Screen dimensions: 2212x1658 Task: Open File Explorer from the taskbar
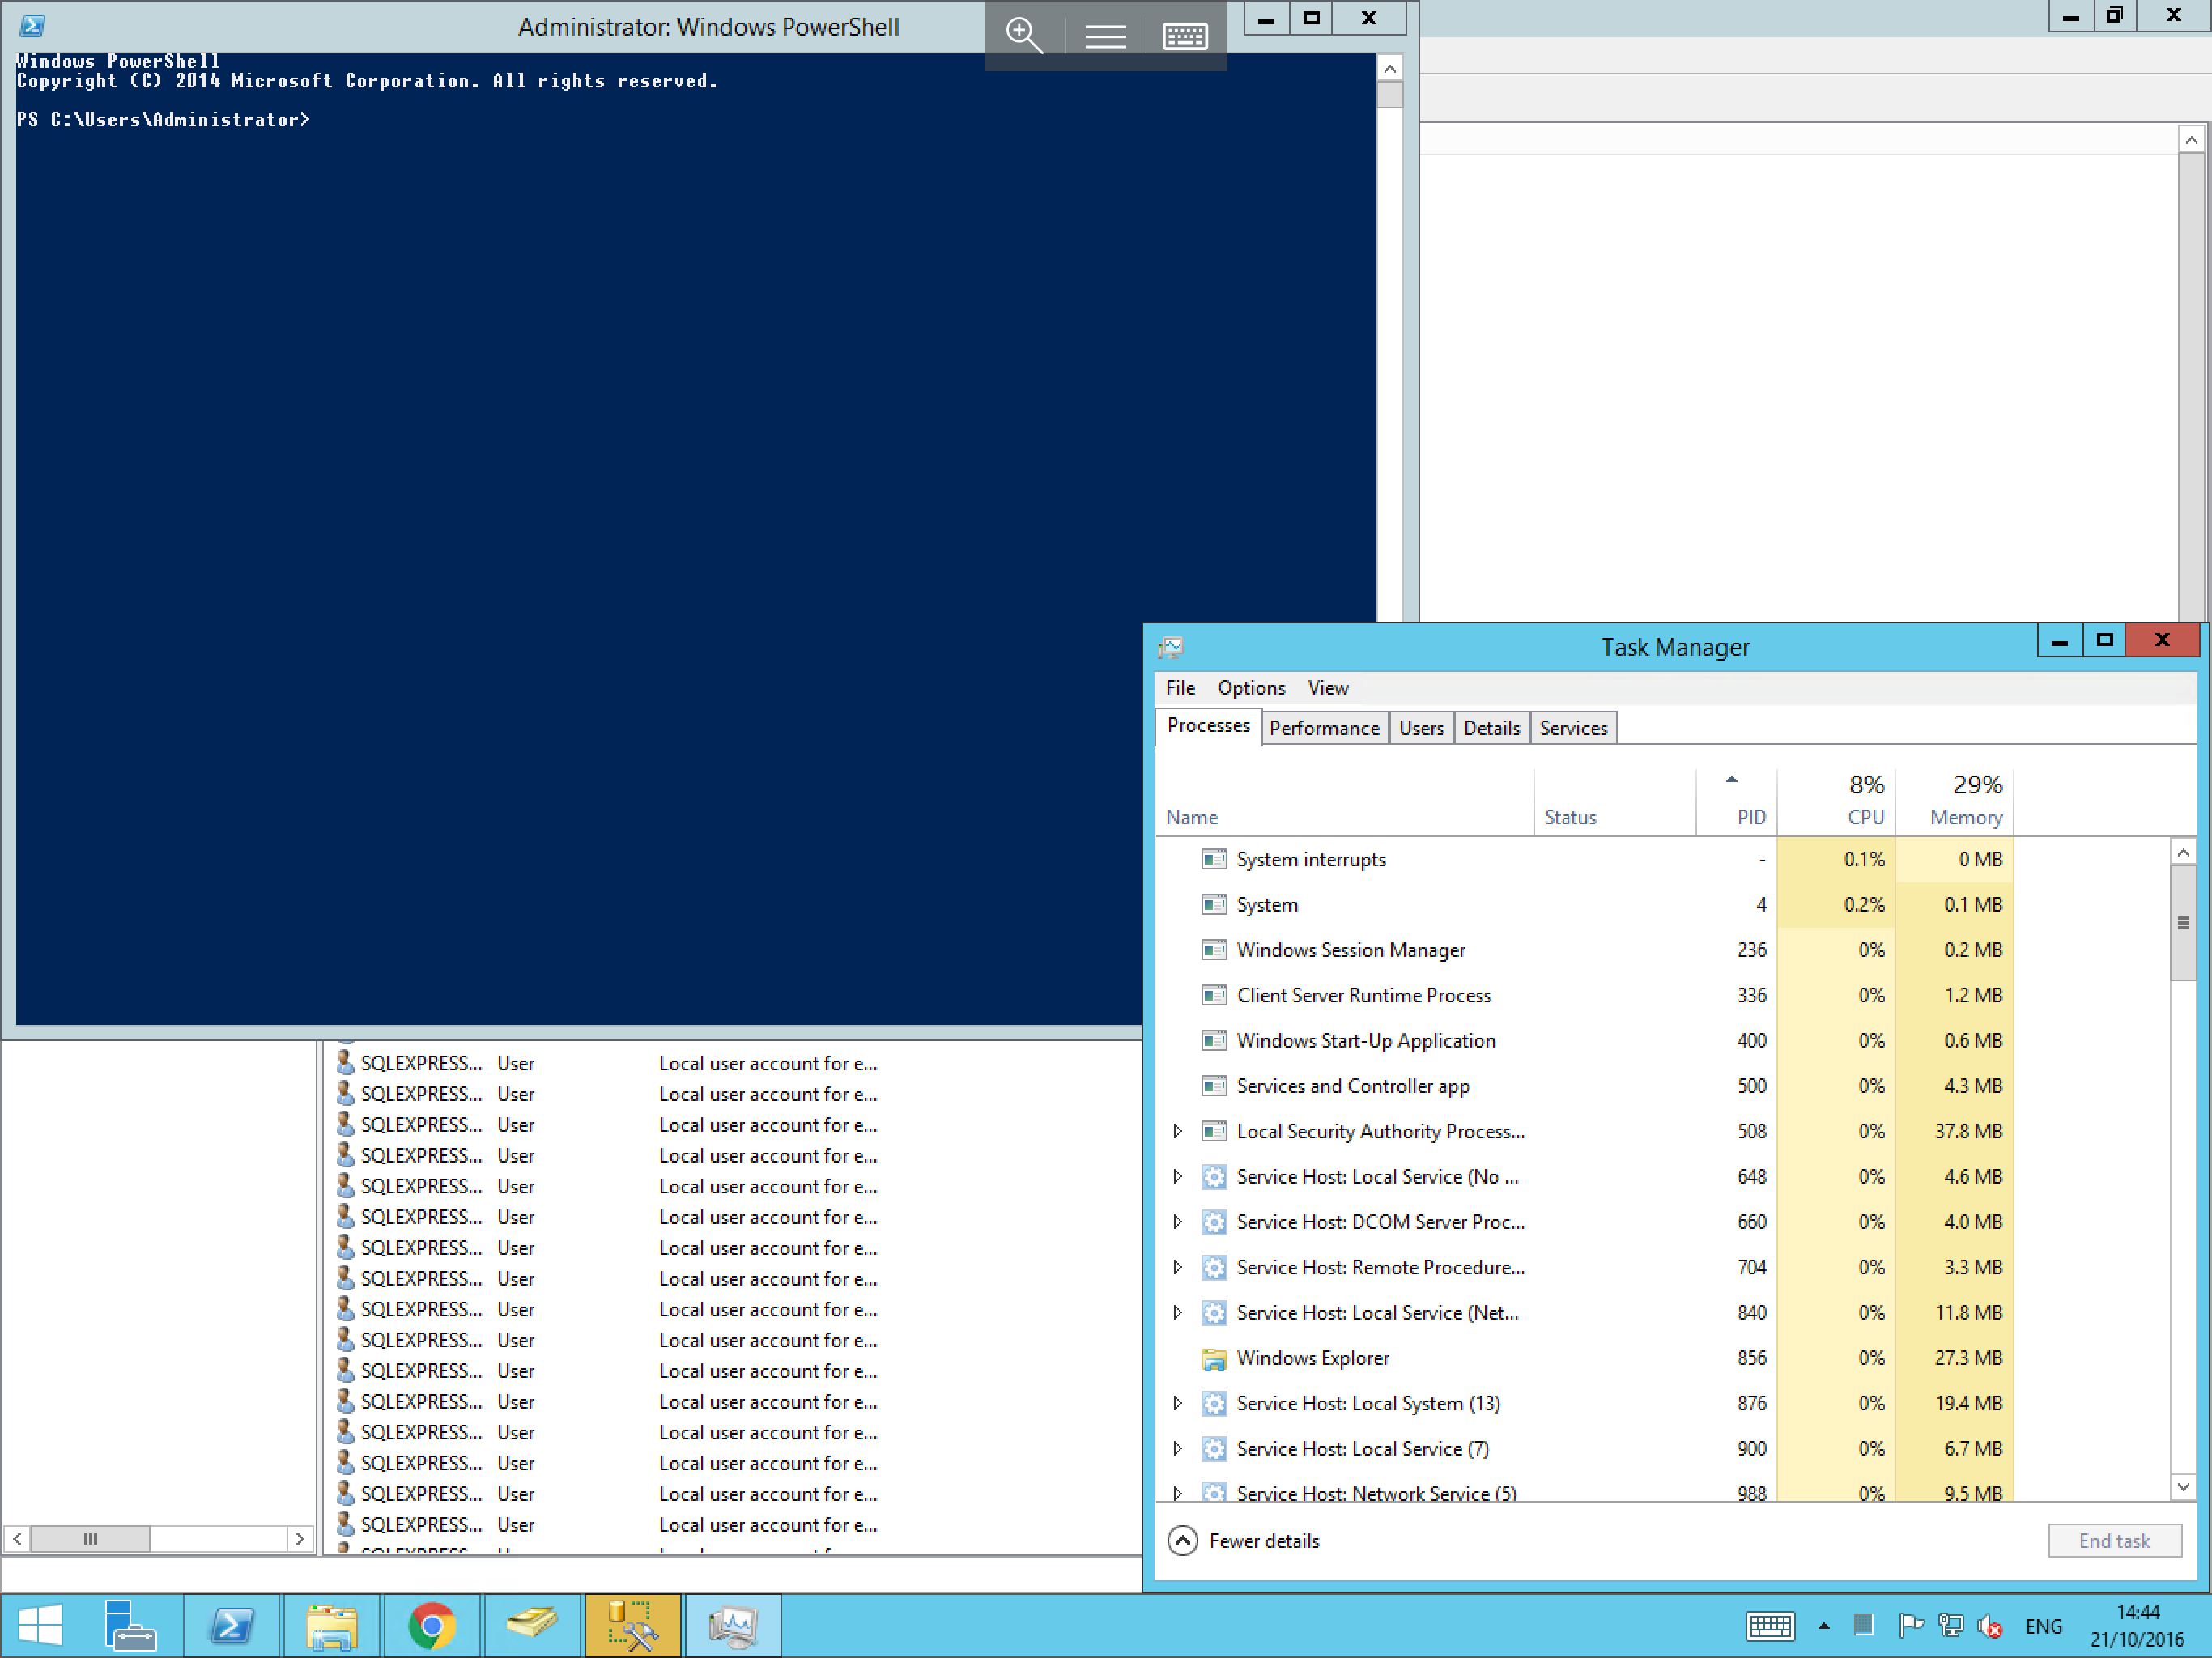point(332,1625)
